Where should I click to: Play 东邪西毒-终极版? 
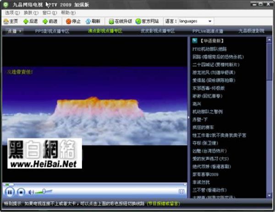pyautogui.click(x=209, y=88)
